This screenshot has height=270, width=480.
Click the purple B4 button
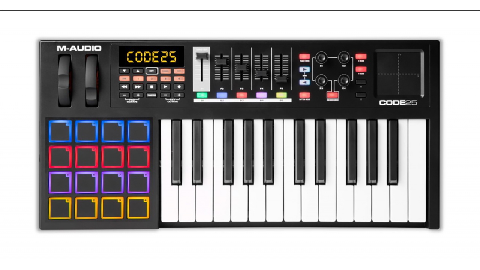pos(261,95)
